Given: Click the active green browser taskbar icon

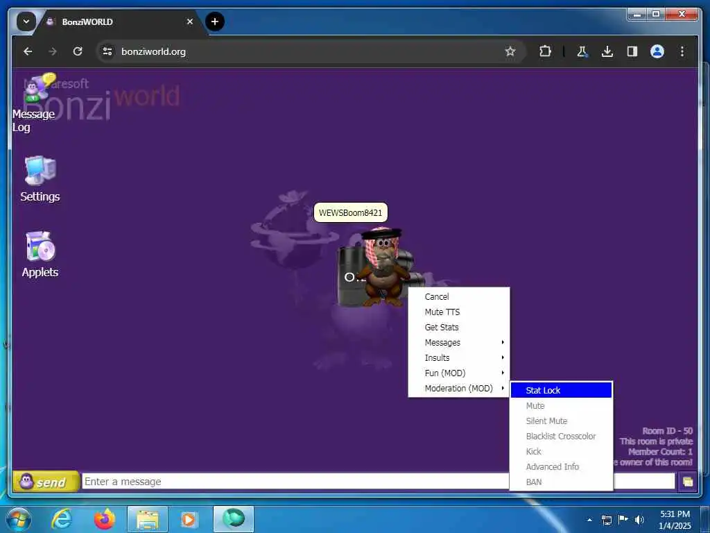Looking at the screenshot, I should [234, 519].
